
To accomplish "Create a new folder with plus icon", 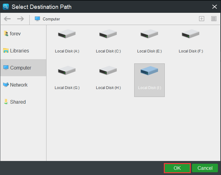I will click(x=201, y=19).
